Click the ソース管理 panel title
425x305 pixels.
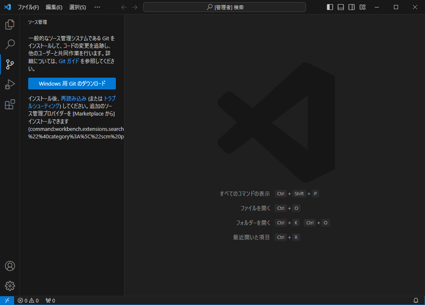[38, 22]
